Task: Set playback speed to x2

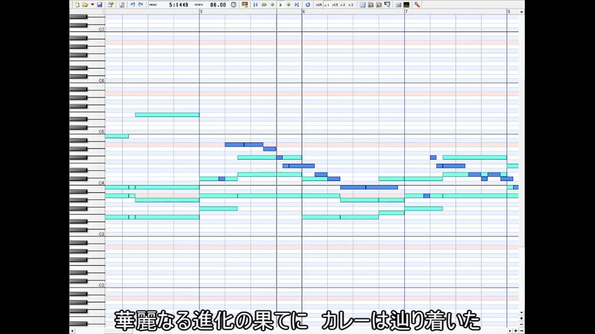Action: pos(343,5)
